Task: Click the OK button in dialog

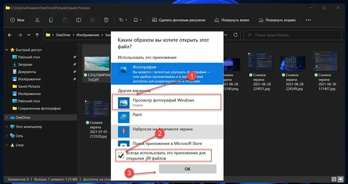Action: (188, 169)
